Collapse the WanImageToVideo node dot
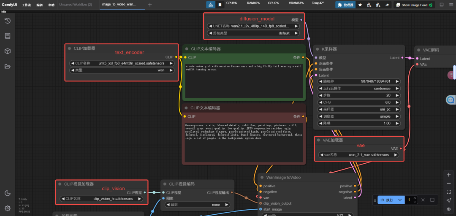This screenshot has width=456, height=216. 262,177
